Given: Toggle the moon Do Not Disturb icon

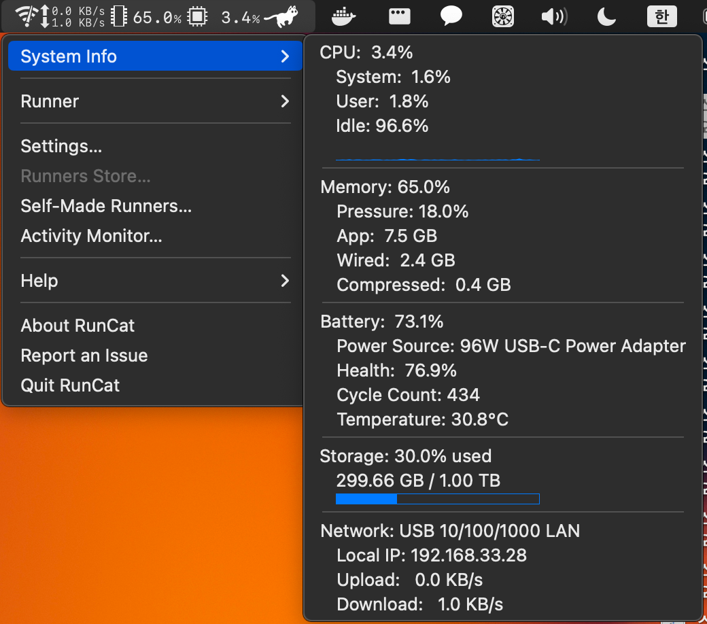Looking at the screenshot, I should click(x=606, y=17).
